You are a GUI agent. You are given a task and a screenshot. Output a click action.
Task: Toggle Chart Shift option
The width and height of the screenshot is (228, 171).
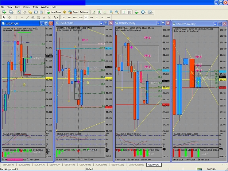pyautogui.click(x=130, y=12)
